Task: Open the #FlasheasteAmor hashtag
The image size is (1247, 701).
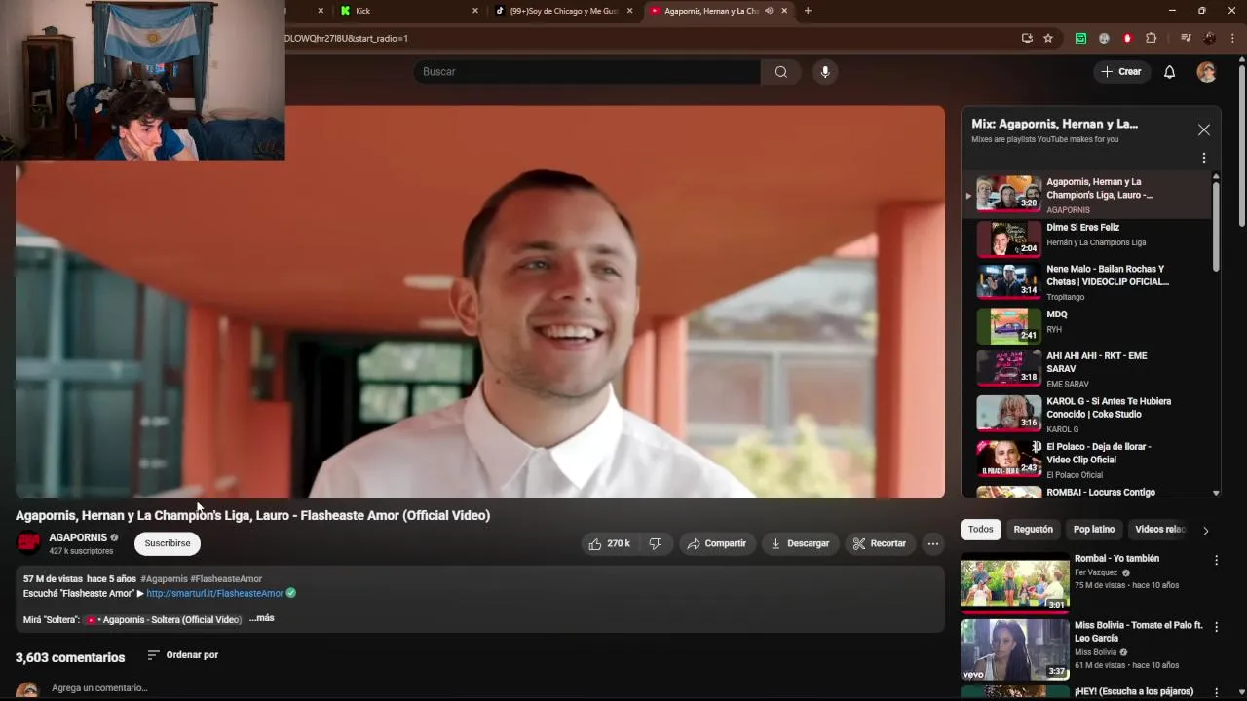Action: [226, 579]
